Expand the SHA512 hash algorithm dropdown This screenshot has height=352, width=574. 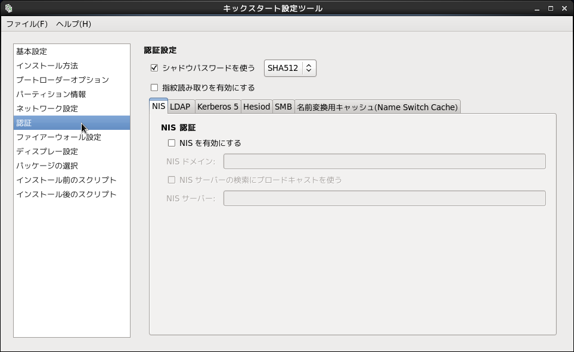coord(290,68)
